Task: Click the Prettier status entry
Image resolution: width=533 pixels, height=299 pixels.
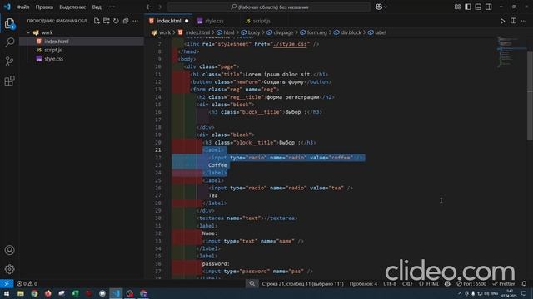Action: (x=503, y=283)
